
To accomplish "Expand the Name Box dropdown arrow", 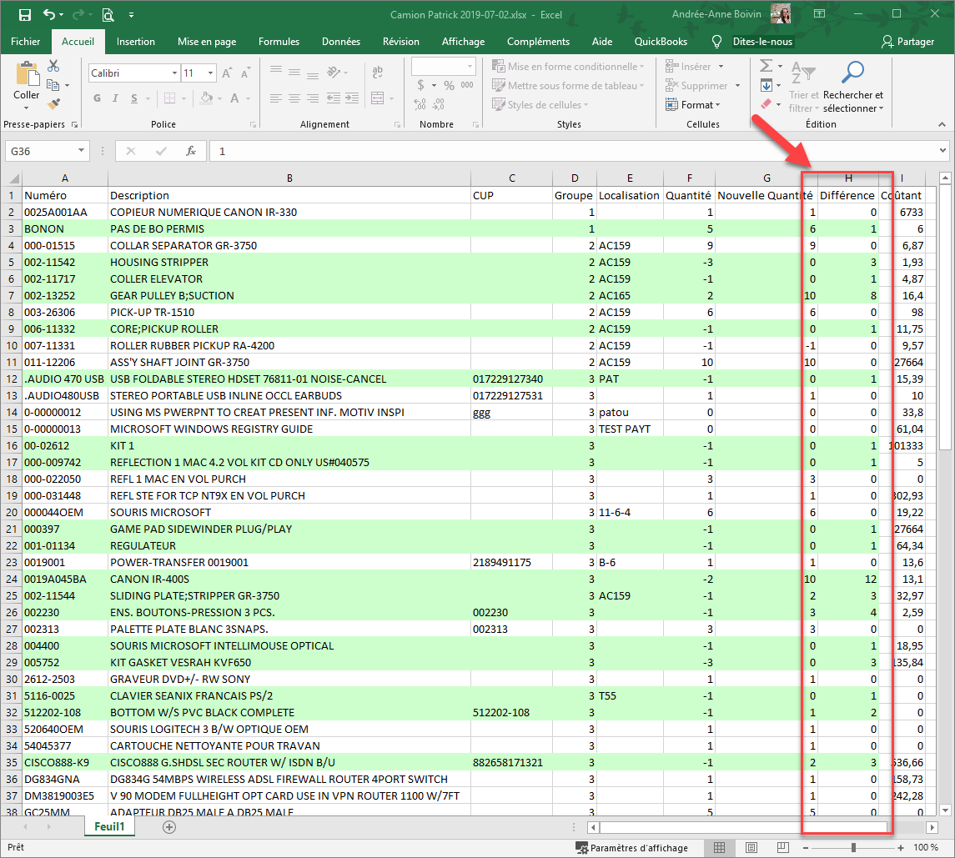I will coord(82,151).
